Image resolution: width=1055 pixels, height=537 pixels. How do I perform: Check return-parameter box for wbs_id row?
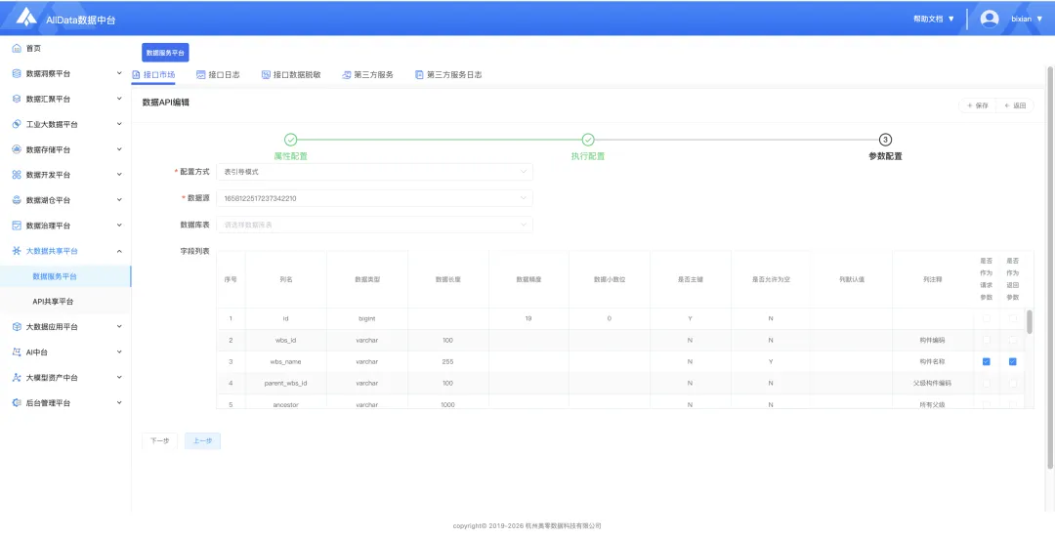(1013, 340)
